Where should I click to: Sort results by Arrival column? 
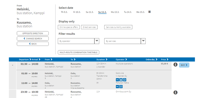pos(36,59)
